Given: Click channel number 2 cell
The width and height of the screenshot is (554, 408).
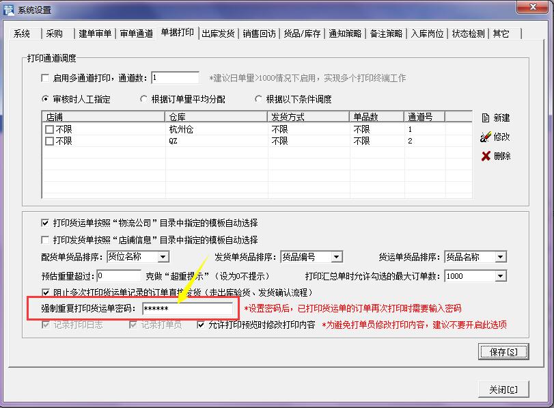Looking at the screenshot, I should pyautogui.click(x=425, y=141).
